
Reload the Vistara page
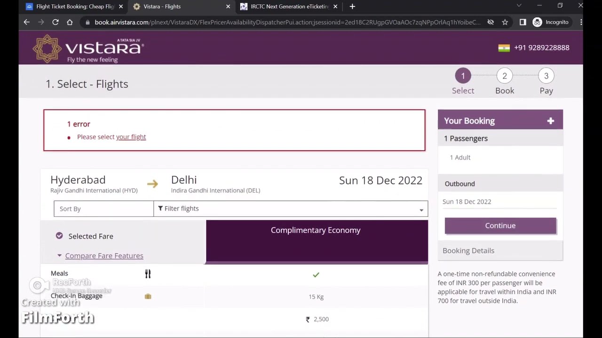pos(55,22)
